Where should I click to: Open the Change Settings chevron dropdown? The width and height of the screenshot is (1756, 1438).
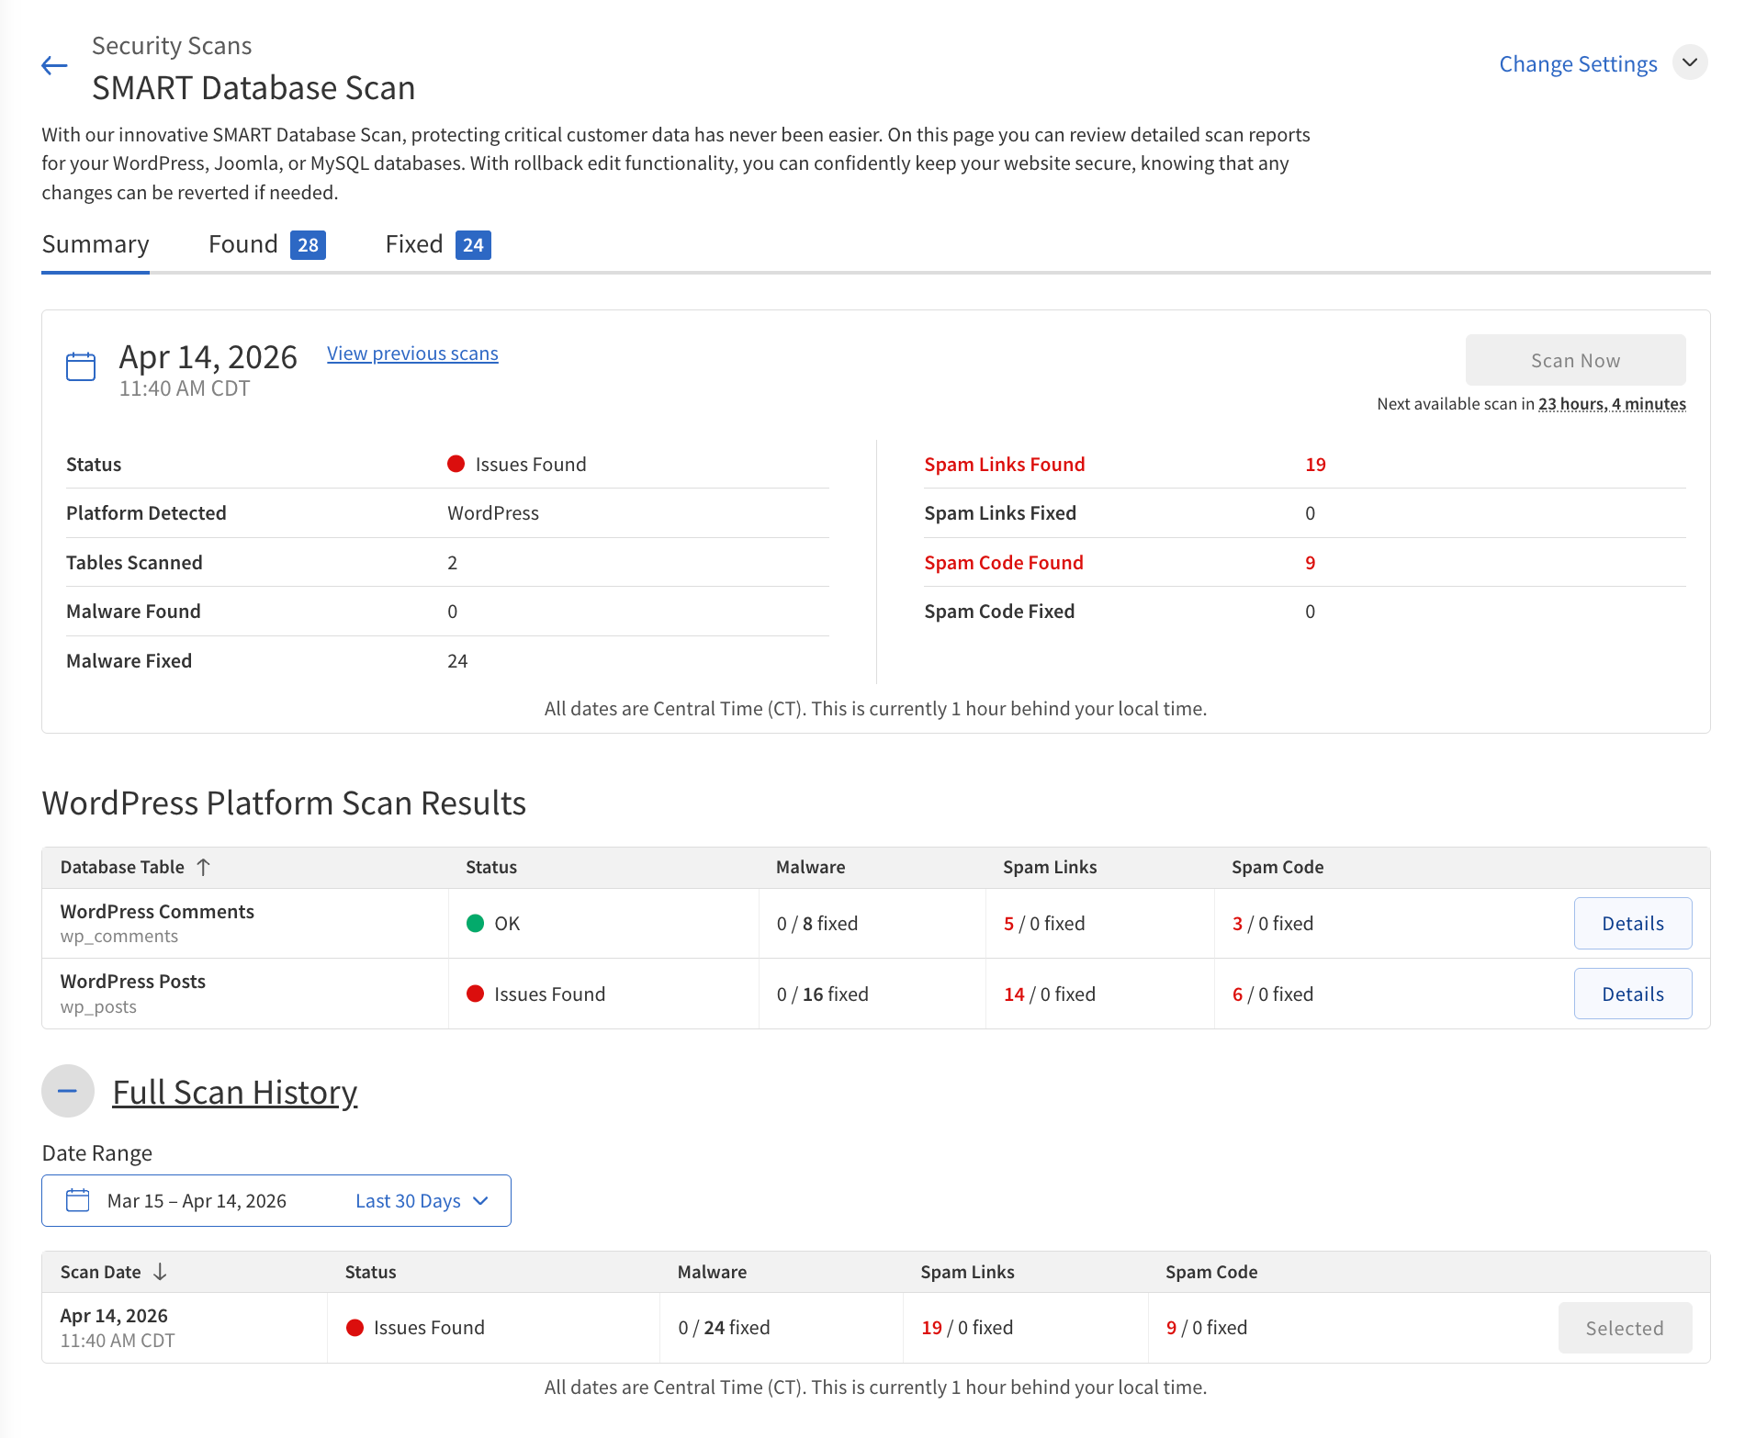click(x=1691, y=63)
